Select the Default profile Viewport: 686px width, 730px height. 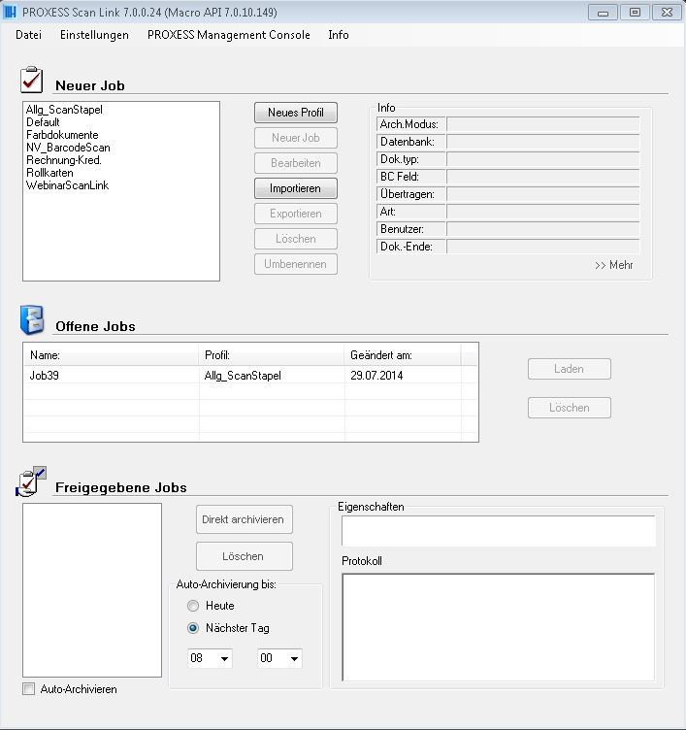(43, 122)
